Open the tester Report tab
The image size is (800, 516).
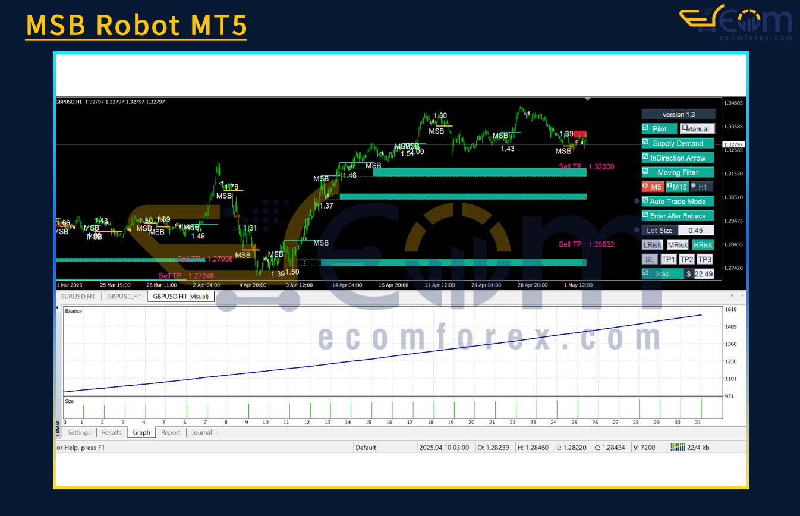point(171,432)
